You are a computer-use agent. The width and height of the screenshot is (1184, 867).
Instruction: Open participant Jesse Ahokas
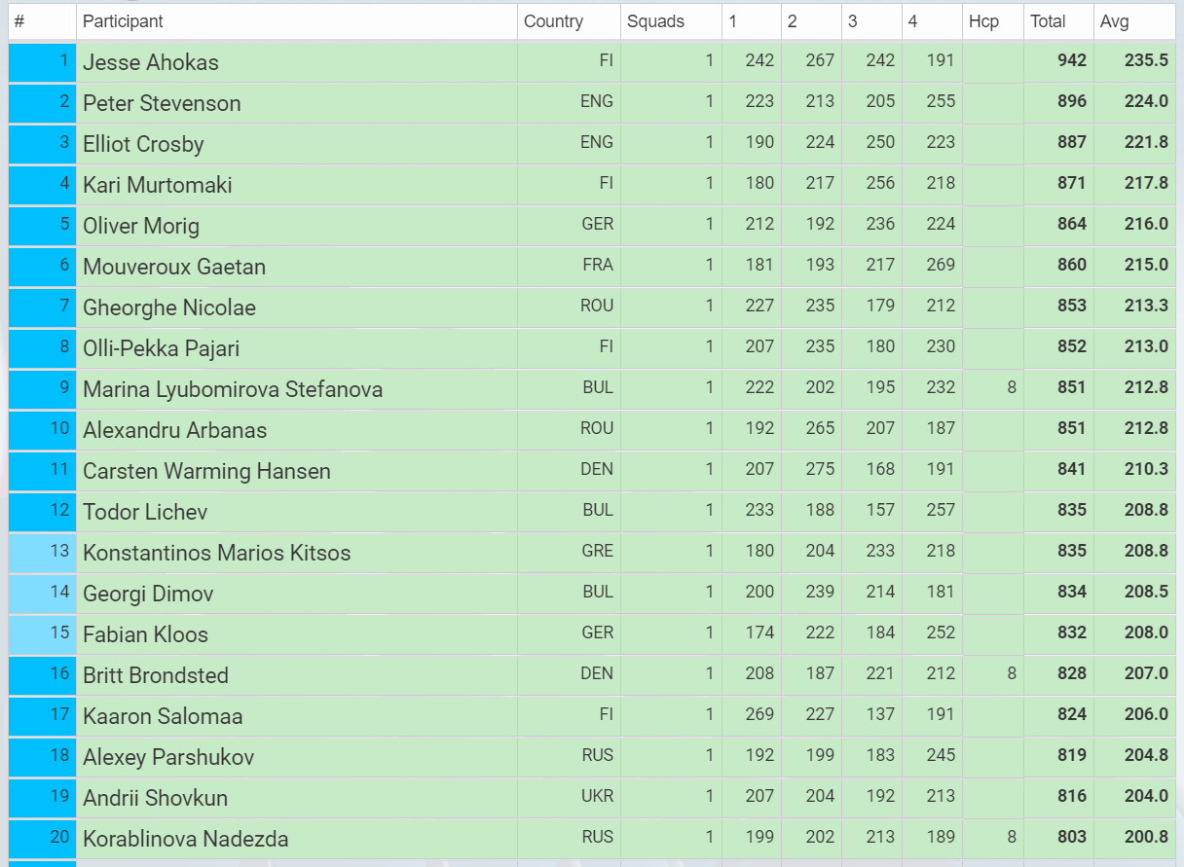coord(151,62)
